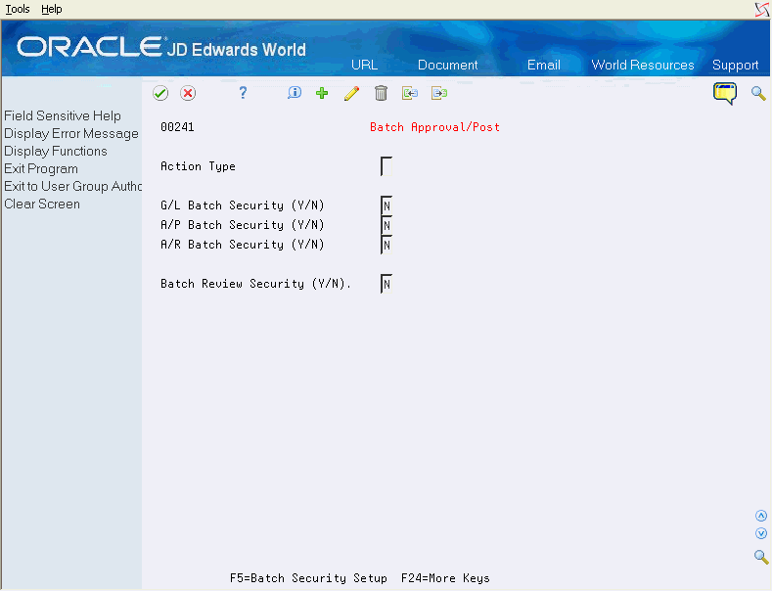Click the Batch Approval/Post title

[434, 127]
